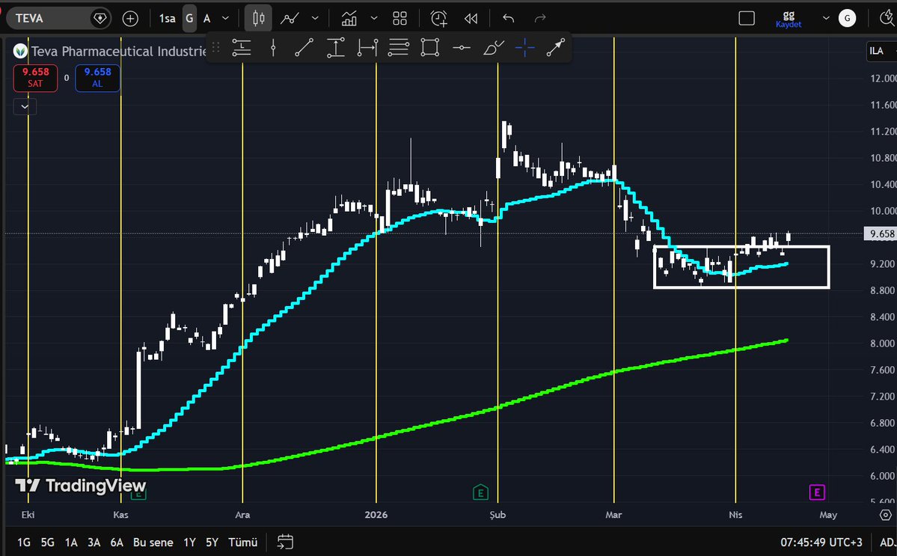Open the indicators line-chart icon

[290, 18]
